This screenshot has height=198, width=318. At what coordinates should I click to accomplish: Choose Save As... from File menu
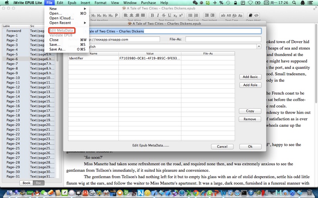pos(67,49)
